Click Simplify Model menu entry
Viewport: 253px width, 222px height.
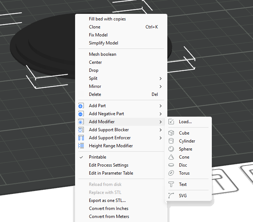[104, 43]
